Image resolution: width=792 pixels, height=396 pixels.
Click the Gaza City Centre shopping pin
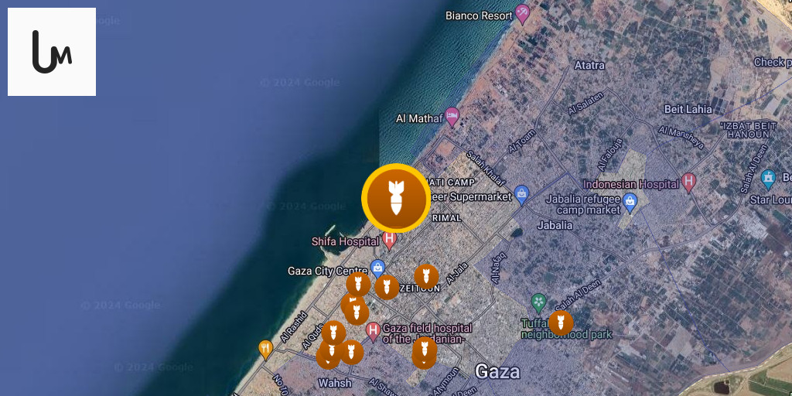[x=377, y=269]
